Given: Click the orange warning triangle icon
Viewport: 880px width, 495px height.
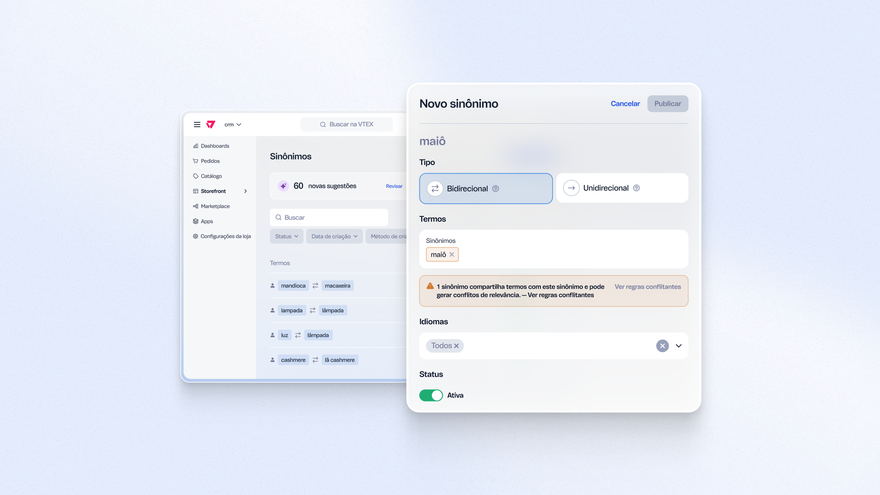Looking at the screenshot, I should (430, 286).
